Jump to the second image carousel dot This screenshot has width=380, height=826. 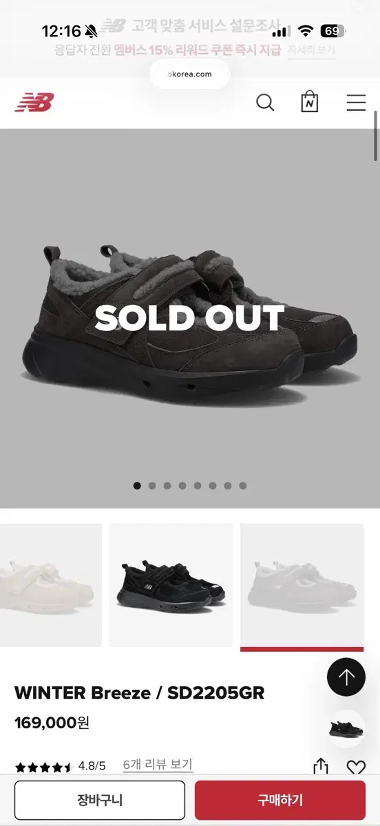point(152,485)
